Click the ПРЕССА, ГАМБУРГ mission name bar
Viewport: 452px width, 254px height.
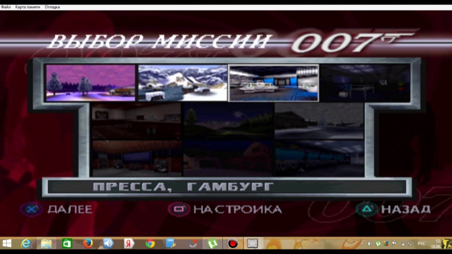(x=227, y=187)
